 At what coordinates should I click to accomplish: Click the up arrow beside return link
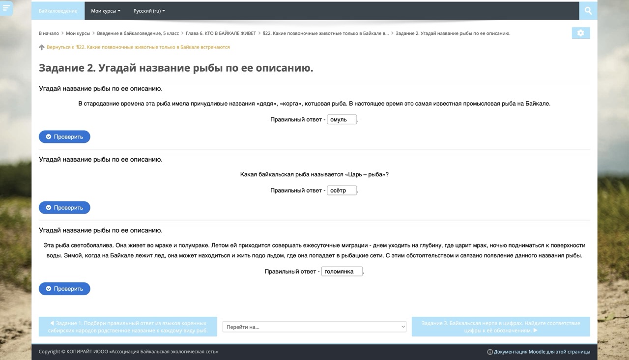coord(42,47)
